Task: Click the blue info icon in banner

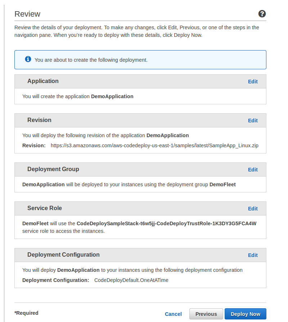Action: [x=28, y=59]
